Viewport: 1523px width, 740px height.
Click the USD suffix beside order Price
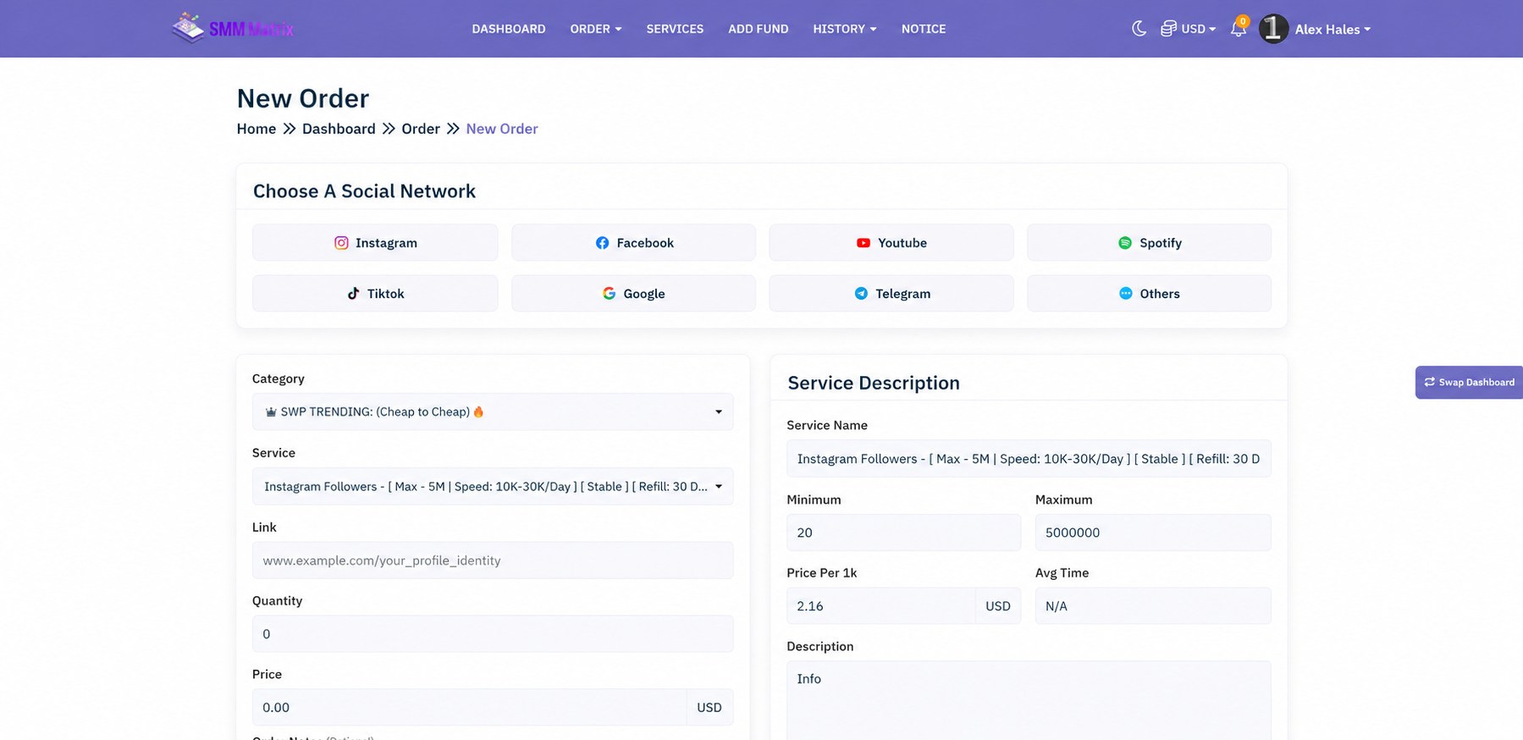[709, 708]
